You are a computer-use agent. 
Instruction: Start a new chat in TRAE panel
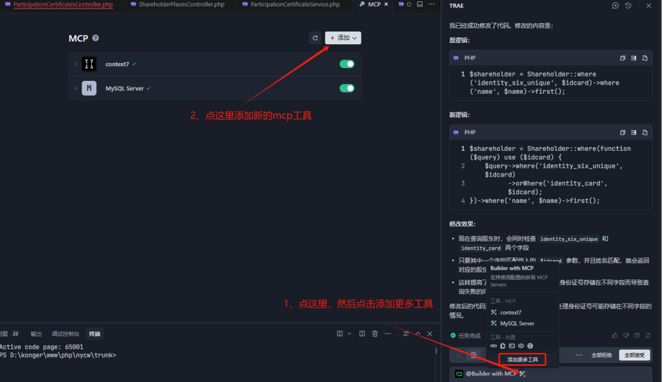click(616, 6)
